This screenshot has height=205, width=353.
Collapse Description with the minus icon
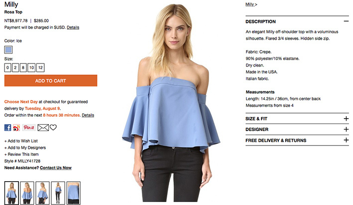346,21
